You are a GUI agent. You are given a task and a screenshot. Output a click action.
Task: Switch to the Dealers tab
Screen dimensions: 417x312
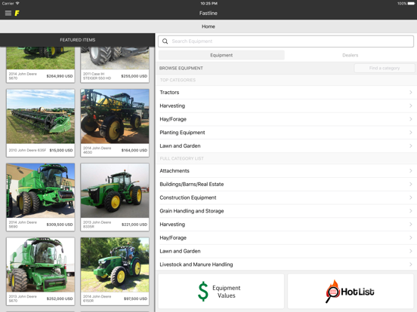(x=350, y=55)
